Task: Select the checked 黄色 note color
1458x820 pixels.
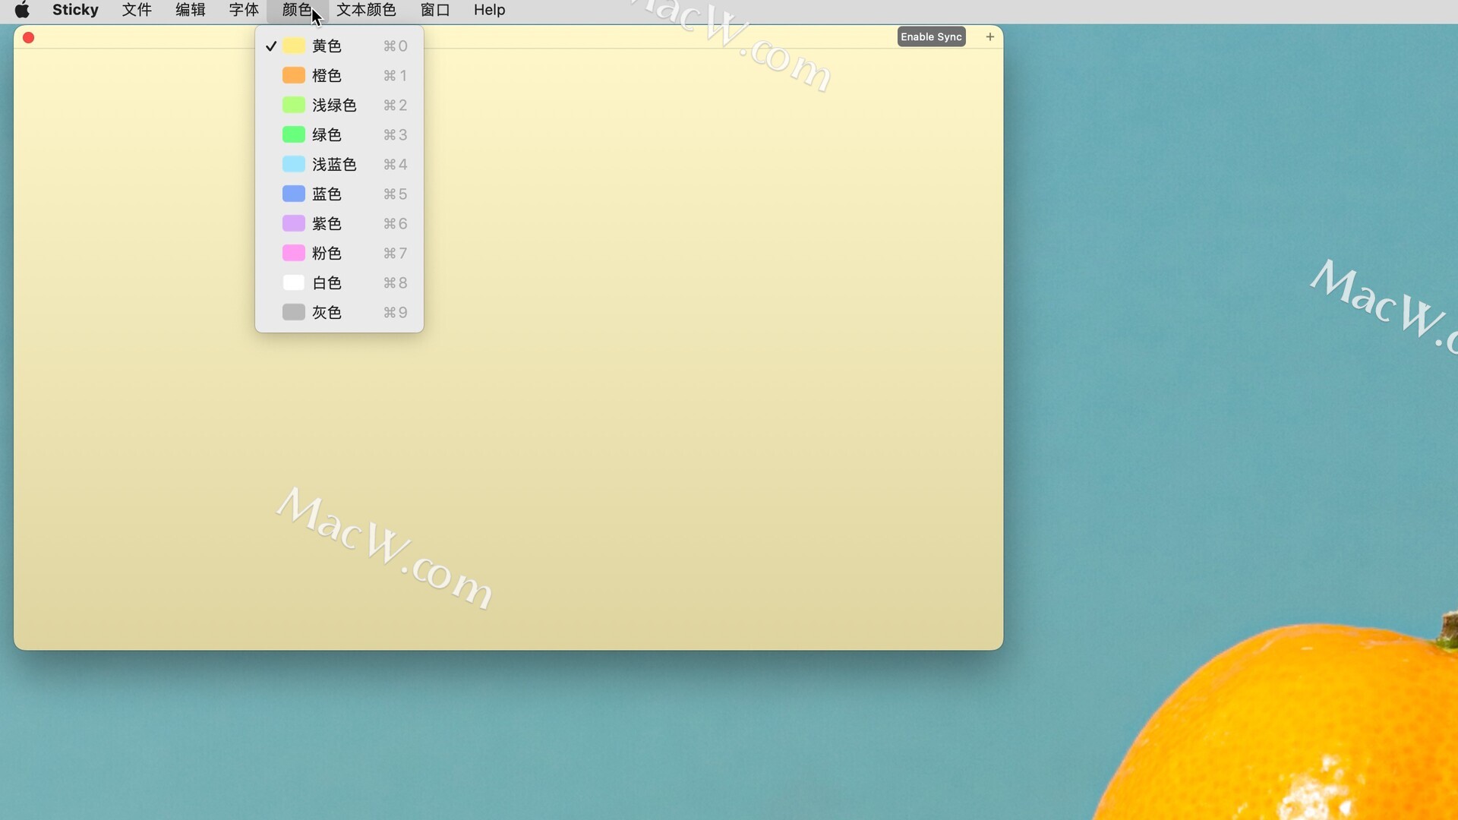Action: [339, 46]
